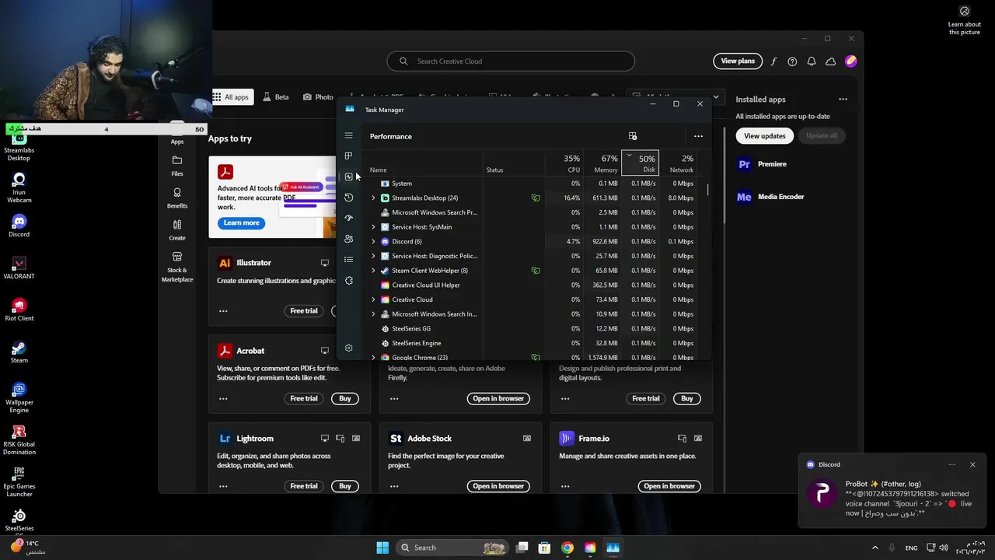Open Discord desktop shortcut
This screenshot has height=560, width=995.
[x=19, y=226]
